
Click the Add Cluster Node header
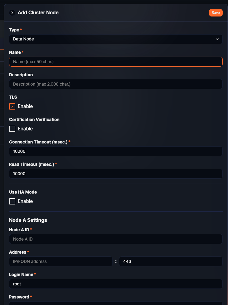click(x=38, y=13)
